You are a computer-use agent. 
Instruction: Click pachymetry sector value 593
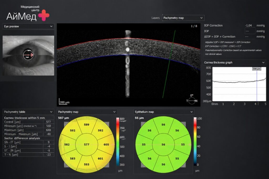(x=87, y=165)
